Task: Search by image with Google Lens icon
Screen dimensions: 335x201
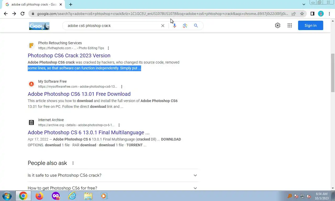Action: click(x=185, y=26)
